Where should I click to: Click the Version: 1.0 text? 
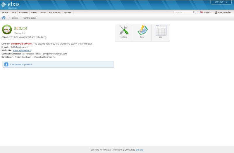tap(19, 33)
